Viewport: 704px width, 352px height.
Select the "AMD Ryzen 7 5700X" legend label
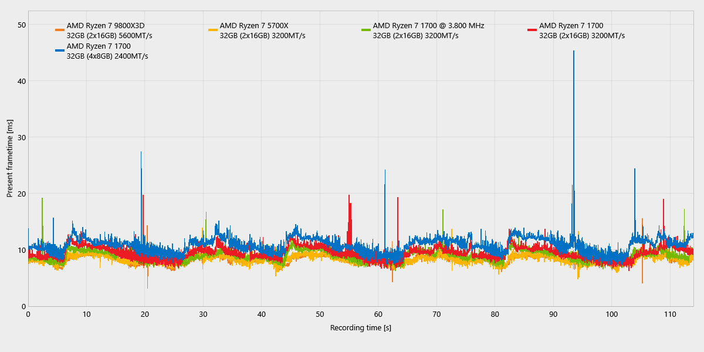[254, 25]
